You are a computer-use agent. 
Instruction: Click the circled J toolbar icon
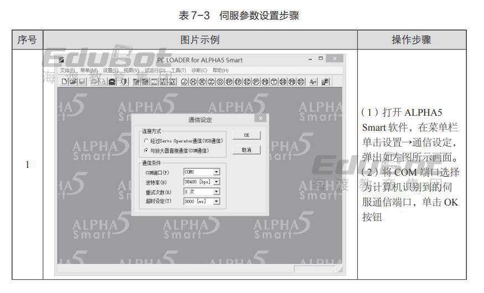tap(184, 81)
